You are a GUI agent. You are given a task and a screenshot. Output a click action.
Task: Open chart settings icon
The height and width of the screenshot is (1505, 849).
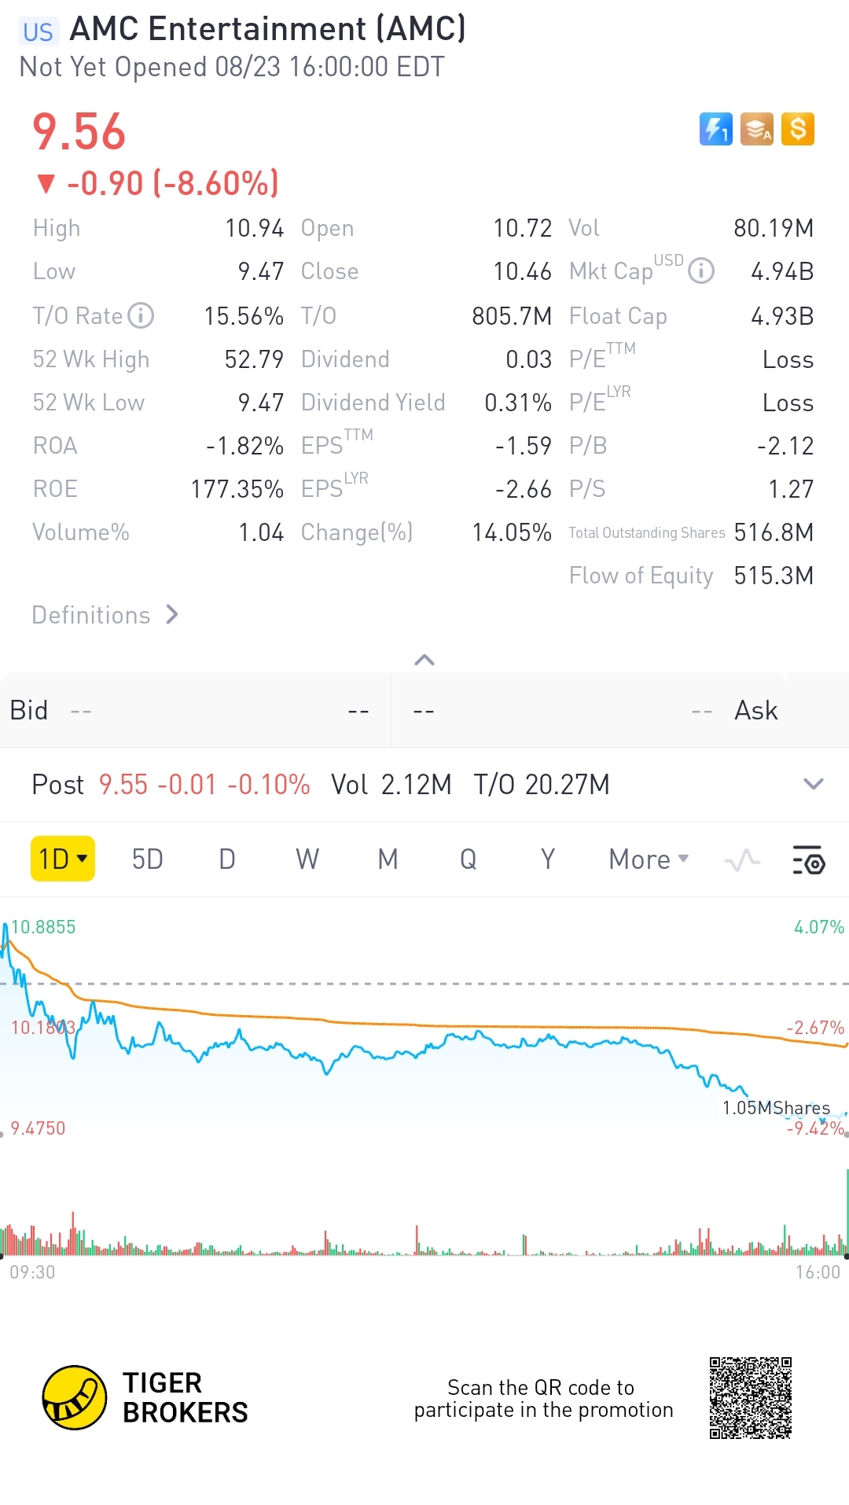click(808, 859)
